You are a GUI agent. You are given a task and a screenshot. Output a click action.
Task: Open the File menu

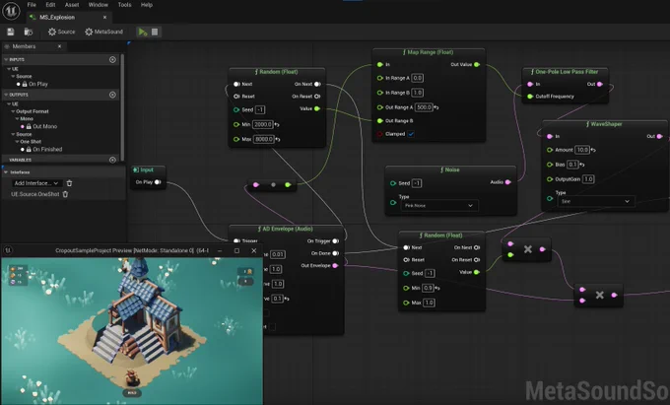coord(32,5)
